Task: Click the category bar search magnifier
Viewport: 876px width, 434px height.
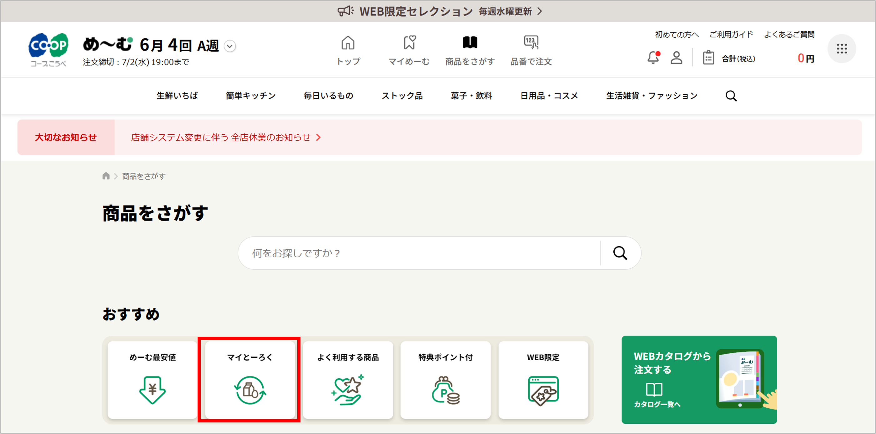Action: pos(731,96)
